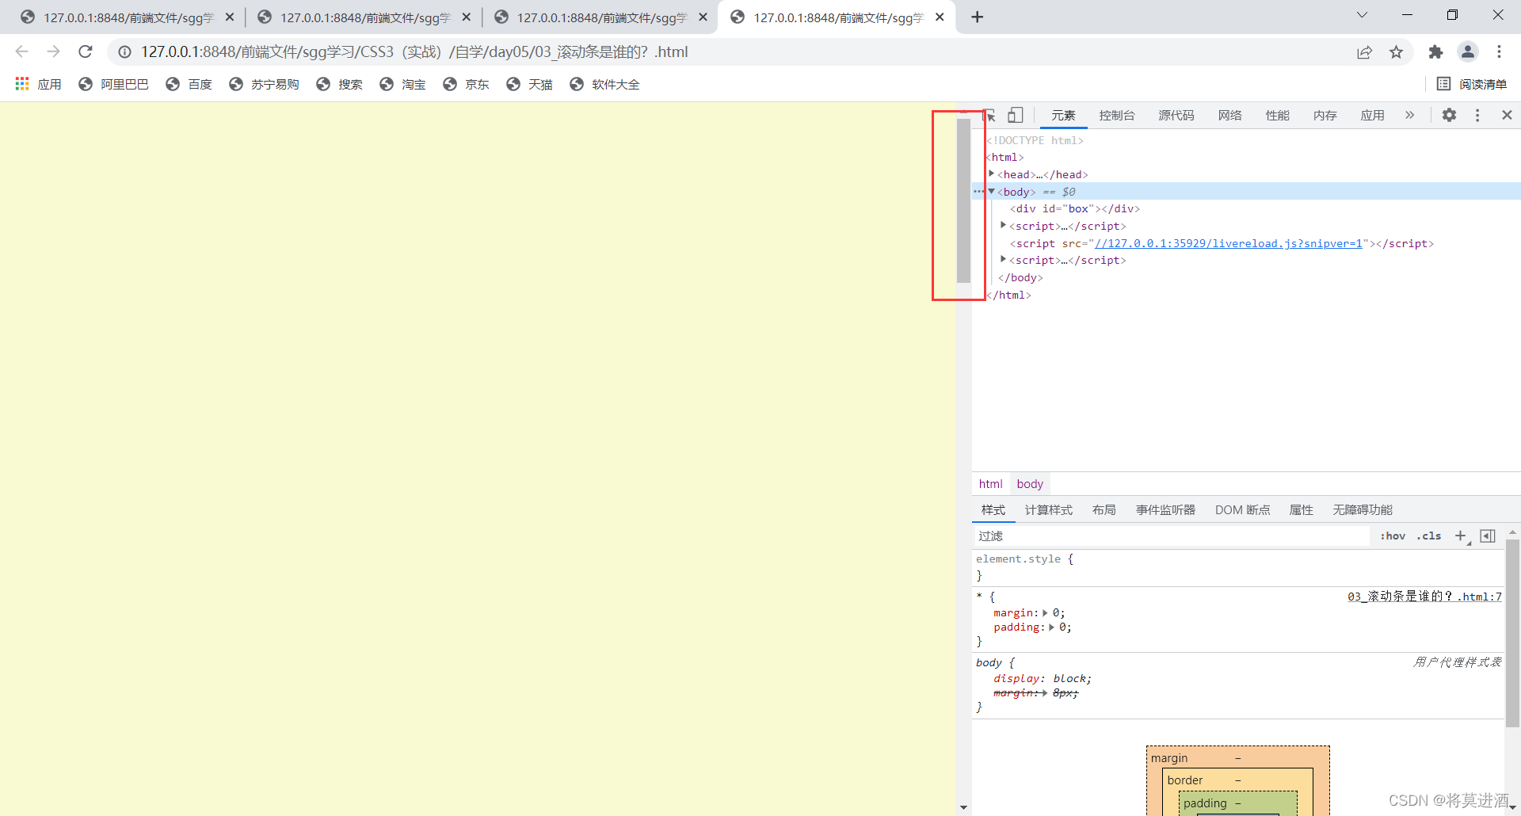
Task: Switch to the 元素 Elements tab
Action: pos(1063,116)
